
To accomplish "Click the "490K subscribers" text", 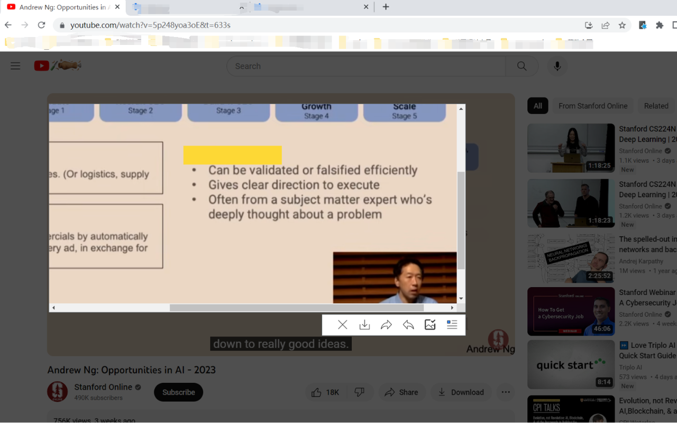I will (x=98, y=398).
